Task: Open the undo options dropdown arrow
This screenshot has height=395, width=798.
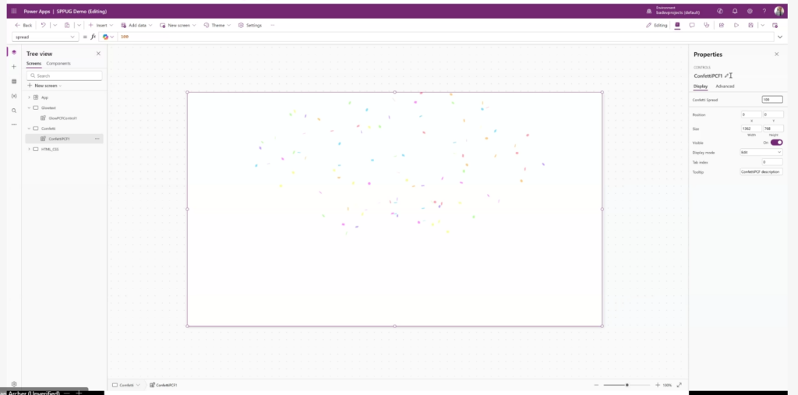Action: click(55, 25)
